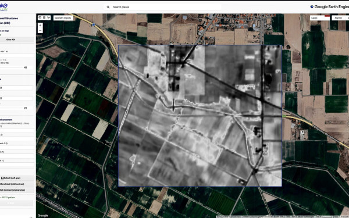This screenshot has height=218, width=349.
Task: Choose More Detail (mild contrast) style
Action: pos(17,184)
